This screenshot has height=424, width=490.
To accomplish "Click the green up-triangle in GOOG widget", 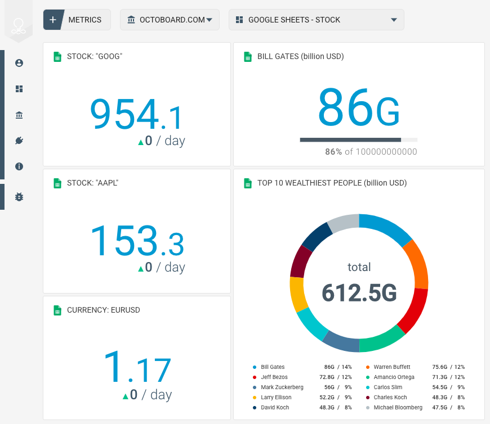I will pos(141,142).
